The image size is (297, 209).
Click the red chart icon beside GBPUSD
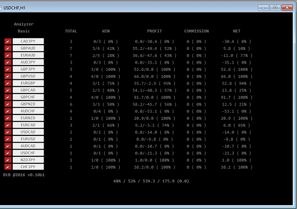8,76
